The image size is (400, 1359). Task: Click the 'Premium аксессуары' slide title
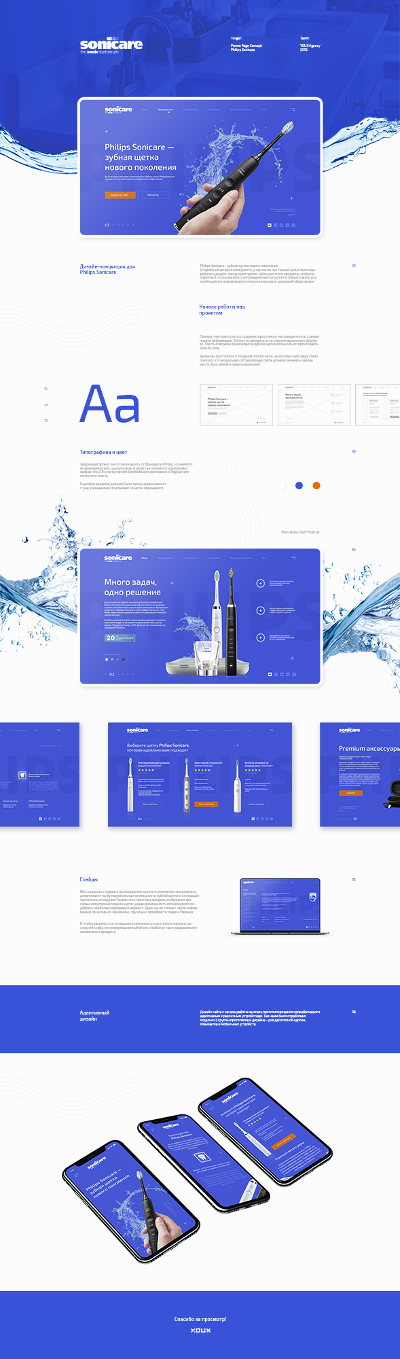(369, 749)
